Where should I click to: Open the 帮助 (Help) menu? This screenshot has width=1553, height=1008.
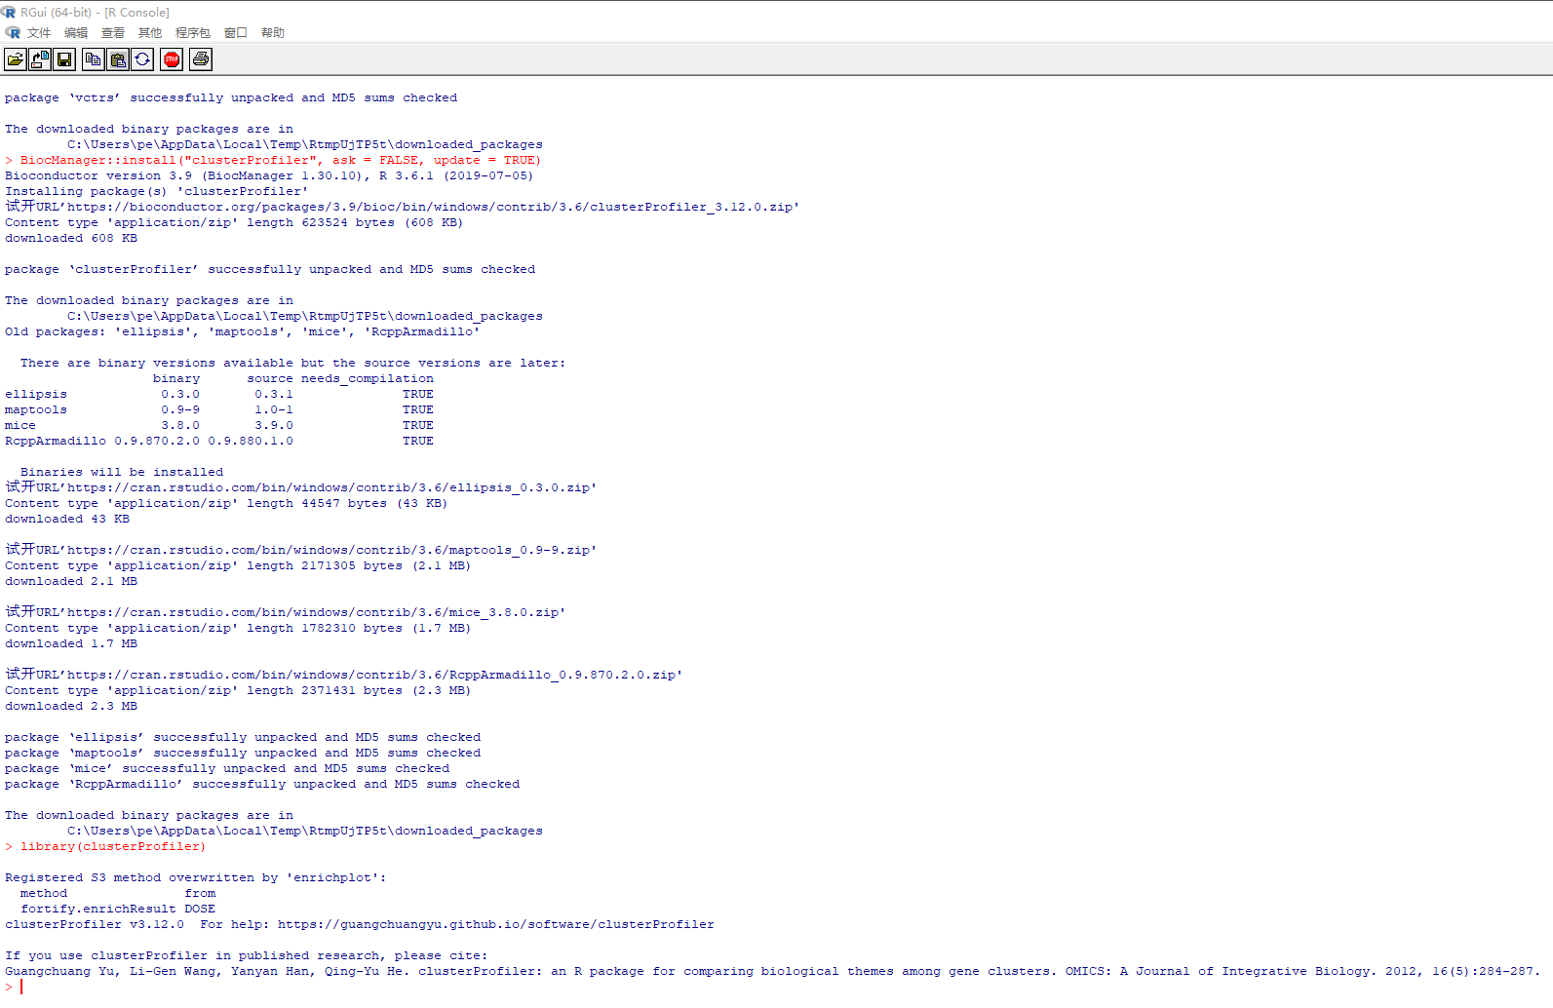point(273,33)
